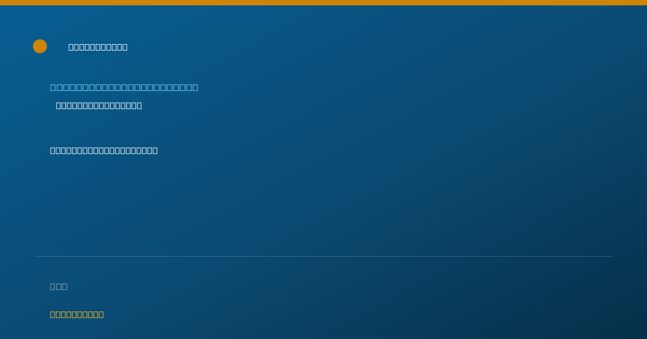The image size is (647, 339).
Task: Click the orange circle logo icon
Action: (40, 46)
